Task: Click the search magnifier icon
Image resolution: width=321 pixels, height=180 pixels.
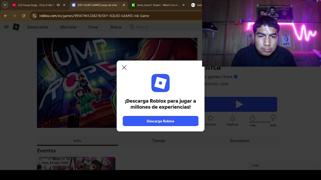Action: click(132, 27)
